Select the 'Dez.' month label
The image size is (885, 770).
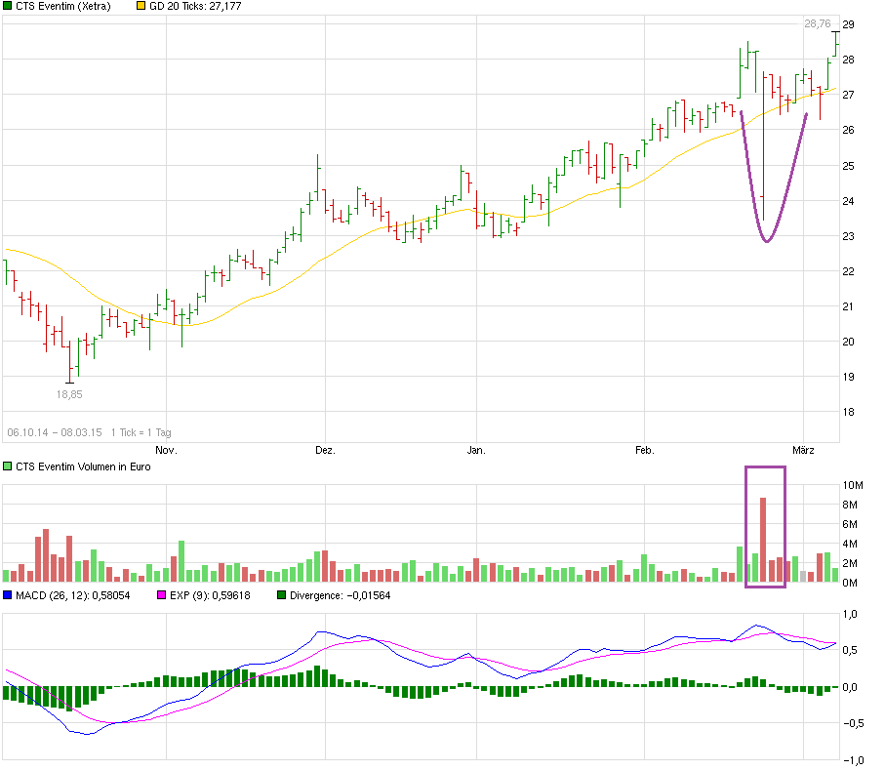[x=327, y=450]
